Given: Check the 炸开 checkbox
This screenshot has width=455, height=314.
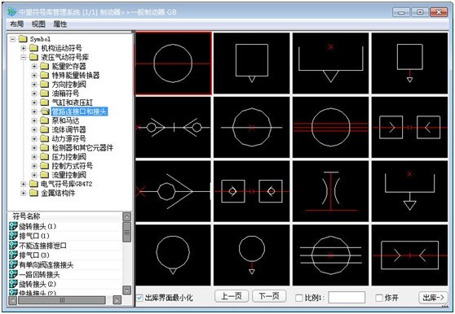Looking at the screenshot, I should click(x=379, y=298).
